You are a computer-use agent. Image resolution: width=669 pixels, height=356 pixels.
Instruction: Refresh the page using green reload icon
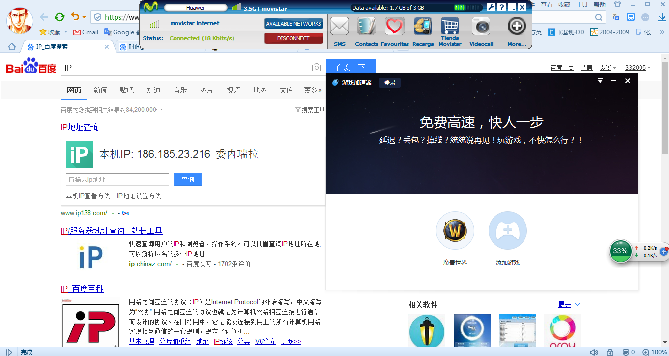point(59,17)
